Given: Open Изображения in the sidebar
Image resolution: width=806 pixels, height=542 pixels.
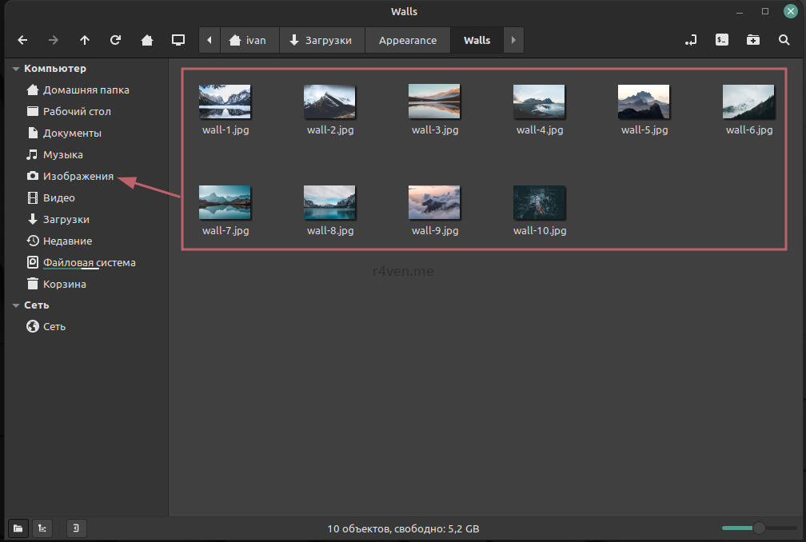Looking at the screenshot, I should [78, 176].
